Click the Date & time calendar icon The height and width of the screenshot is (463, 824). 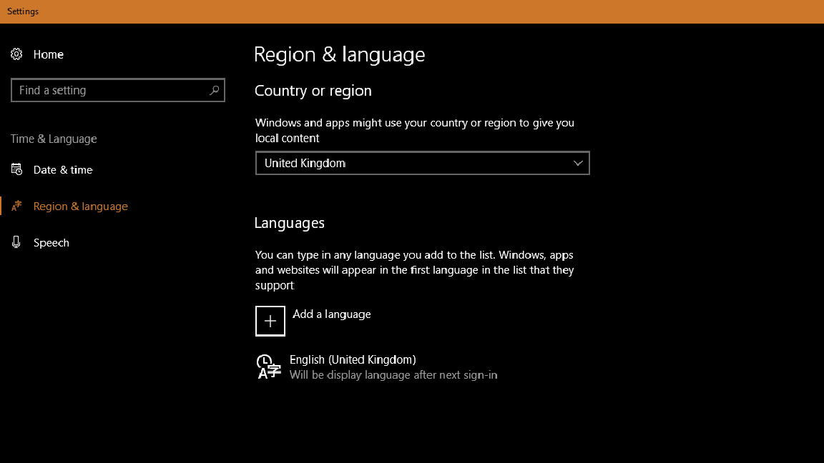tap(16, 169)
